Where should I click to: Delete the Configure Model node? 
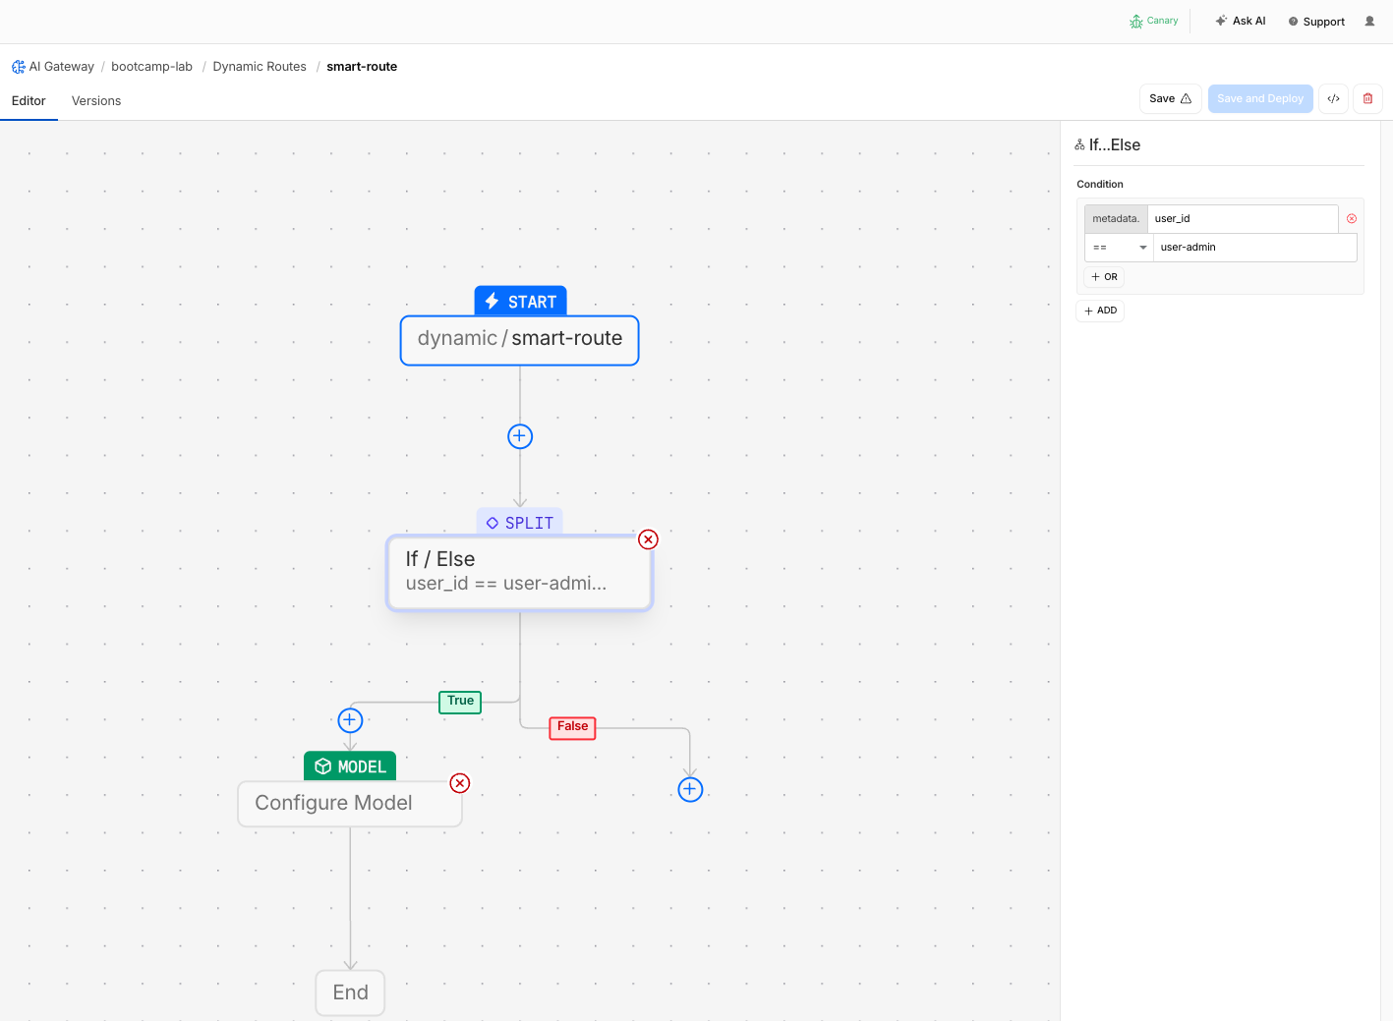pyautogui.click(x=459, y=783)
